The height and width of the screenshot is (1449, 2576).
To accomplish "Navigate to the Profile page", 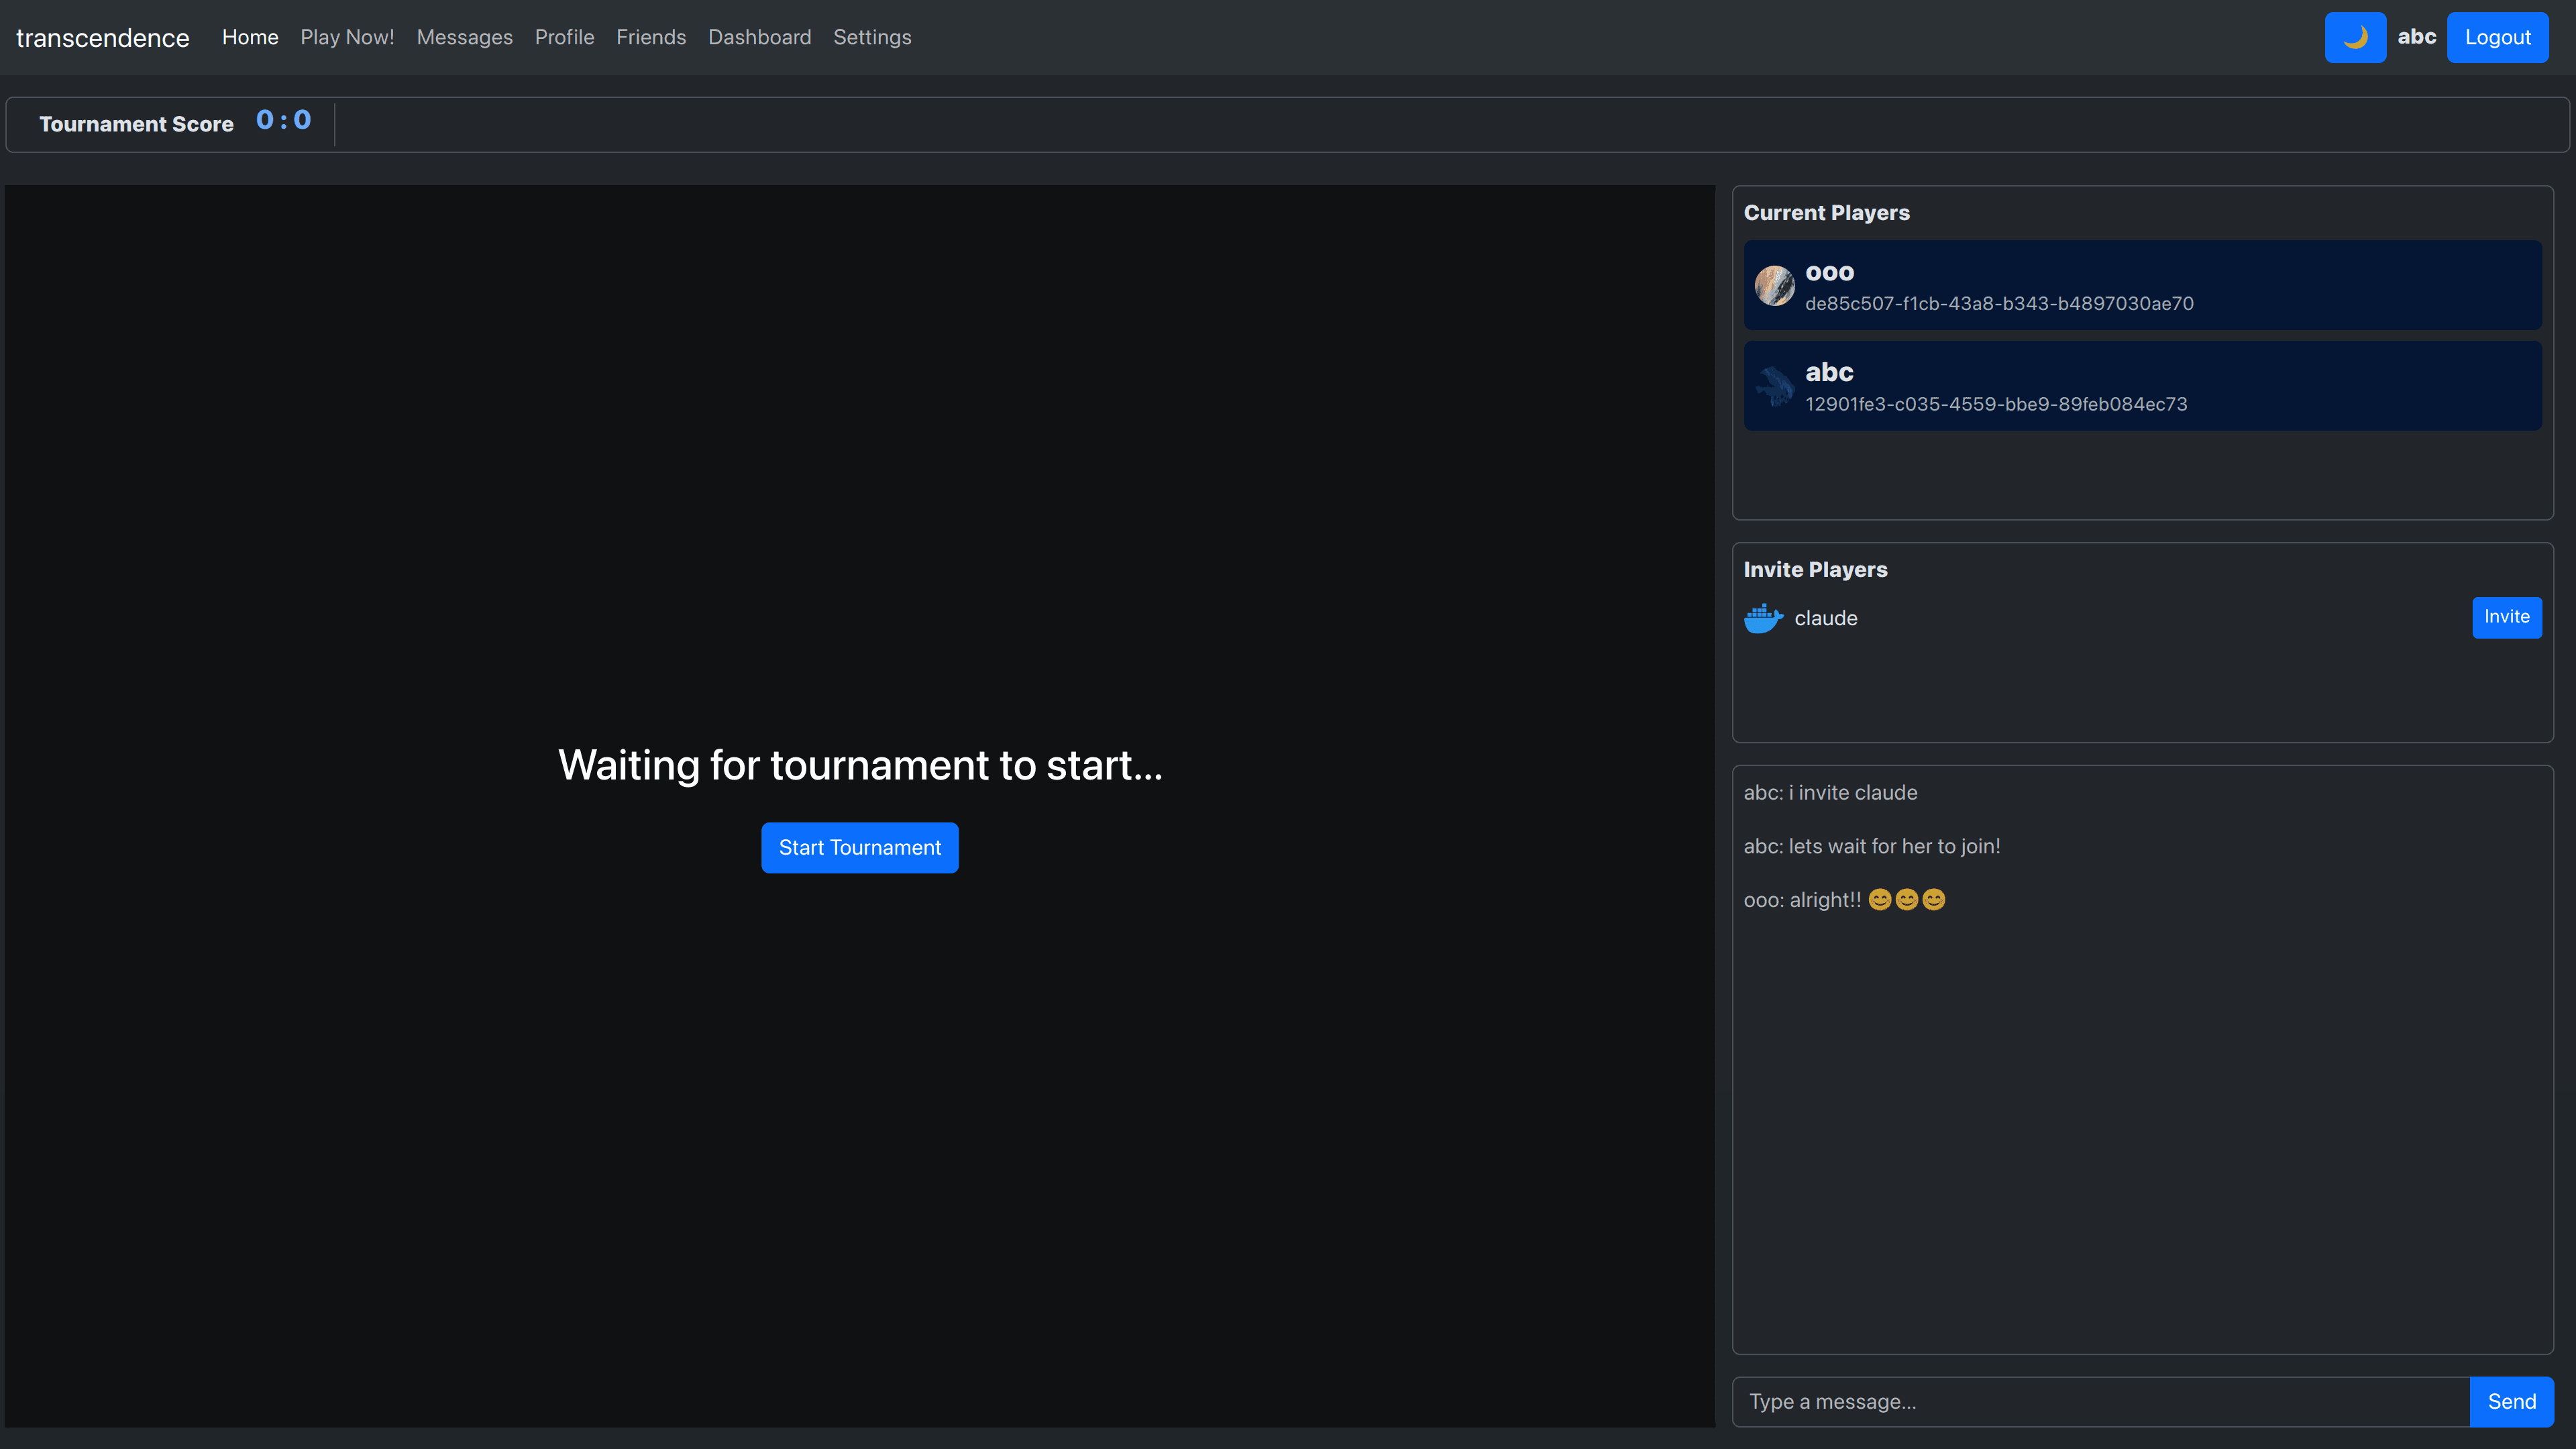I will click(564, 37).
